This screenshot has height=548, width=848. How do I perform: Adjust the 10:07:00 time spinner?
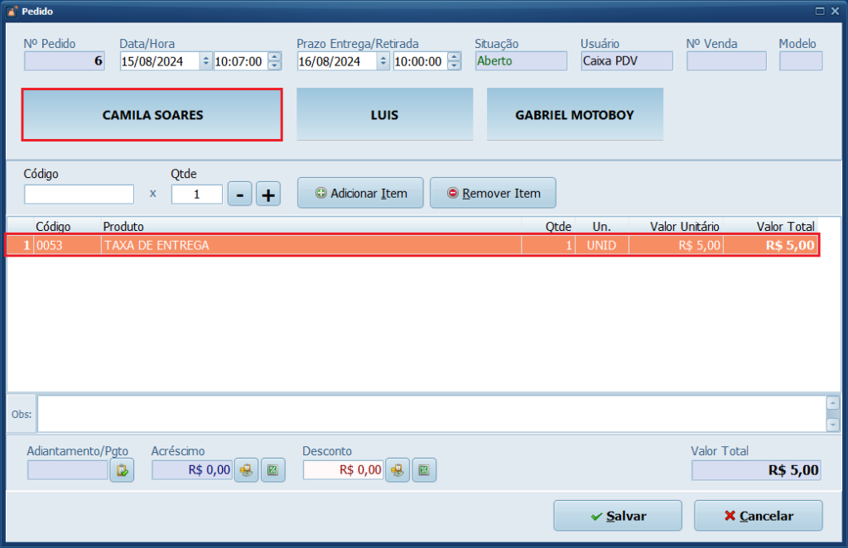(x=275, y=61)
